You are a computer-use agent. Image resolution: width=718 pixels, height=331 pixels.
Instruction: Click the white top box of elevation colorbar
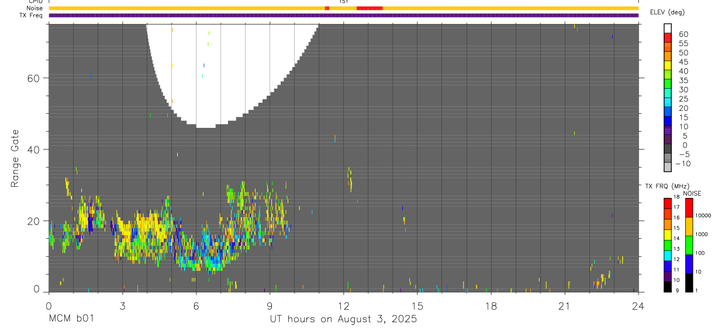(x=668, y=29)
